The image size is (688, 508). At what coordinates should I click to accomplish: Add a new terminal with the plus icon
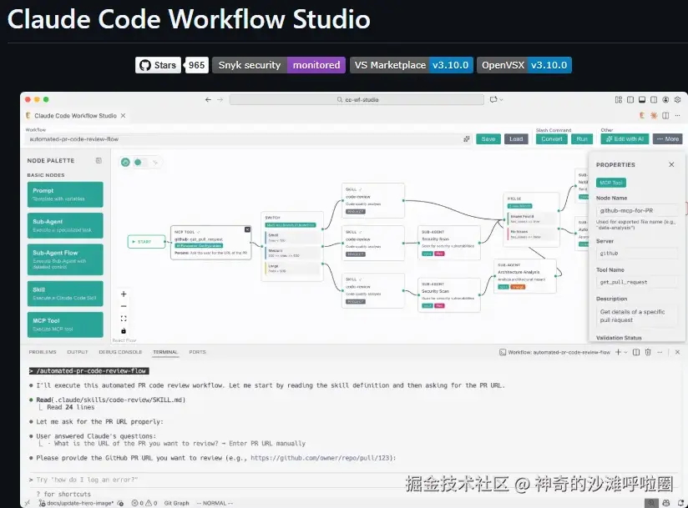[x=618, y=352]
